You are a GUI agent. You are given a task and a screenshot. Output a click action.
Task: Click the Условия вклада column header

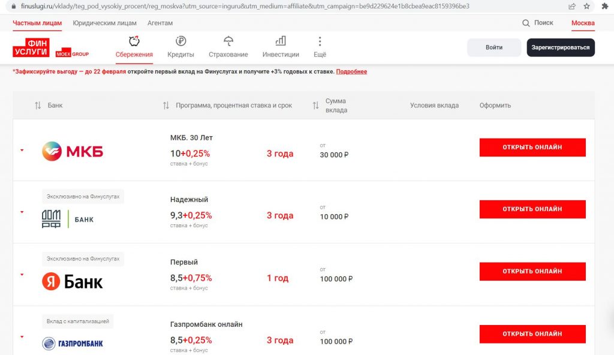click(434, 106)
